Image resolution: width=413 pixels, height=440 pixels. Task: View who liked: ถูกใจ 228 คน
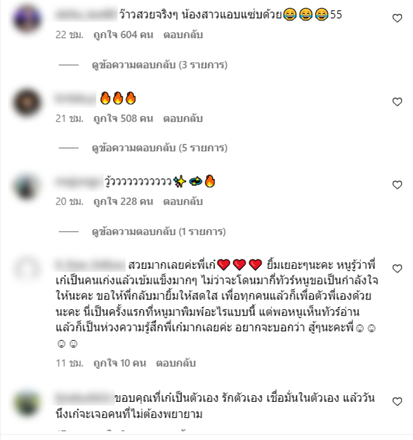coord(123,202)
